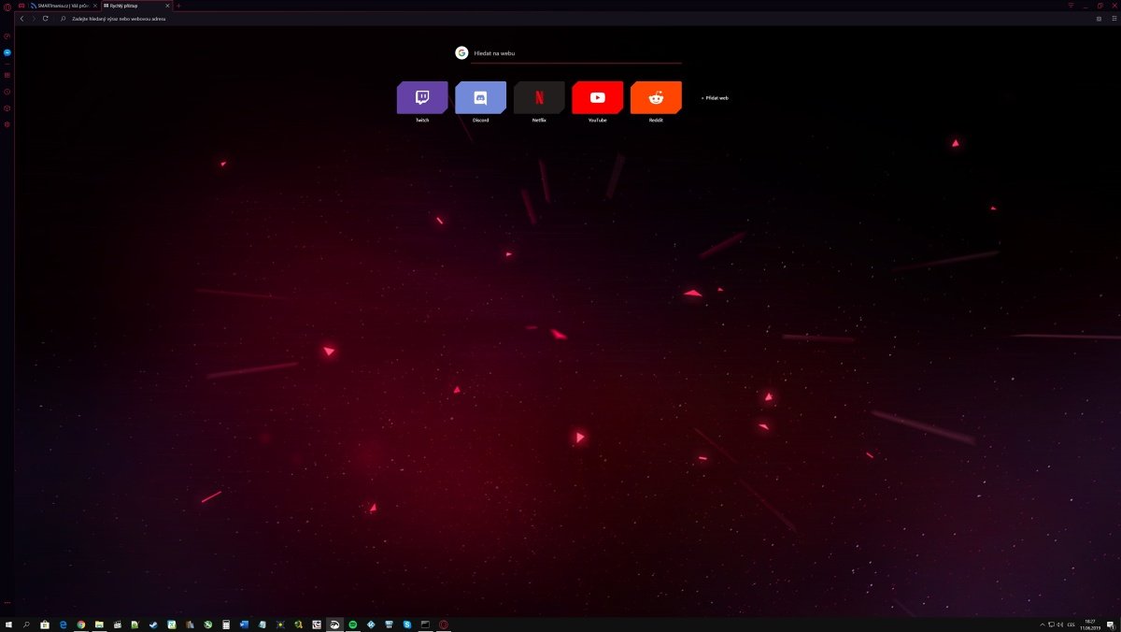Launch Steam from taskbar
The height and width of the screenshot is (632, 1121).
(x=152, y=624)
